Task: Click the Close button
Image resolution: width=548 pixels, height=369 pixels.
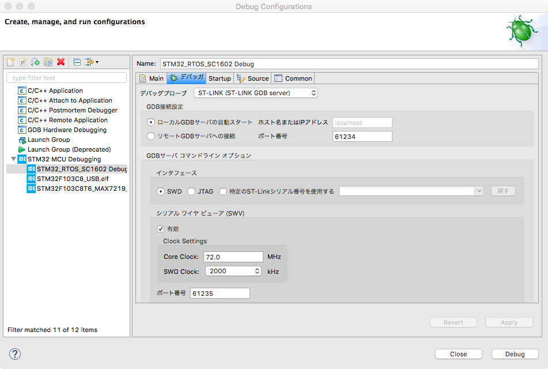Action: [x=459, y=354]
